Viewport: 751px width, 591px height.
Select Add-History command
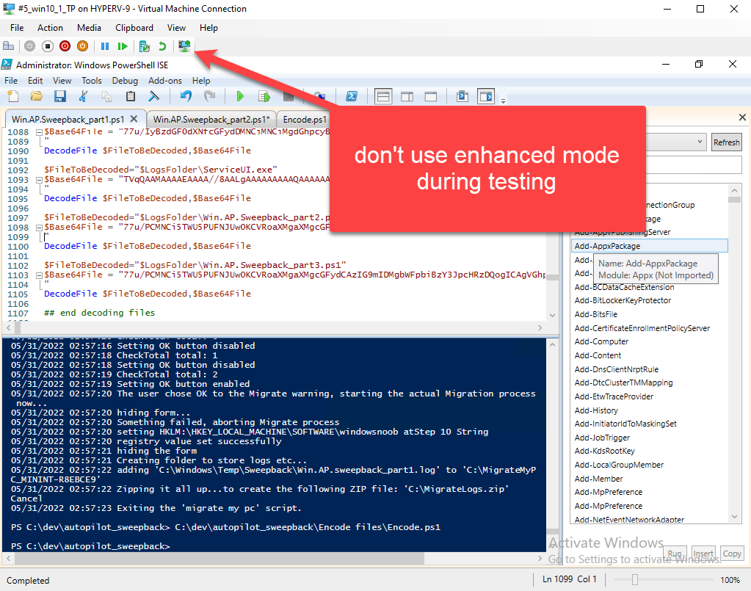click(596, 410)
